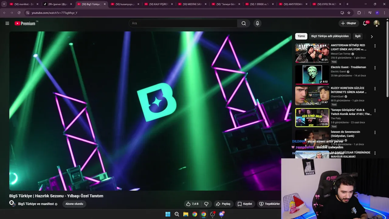Reload the current page
This screenshot has height=219, width=389.
[19, 13]
